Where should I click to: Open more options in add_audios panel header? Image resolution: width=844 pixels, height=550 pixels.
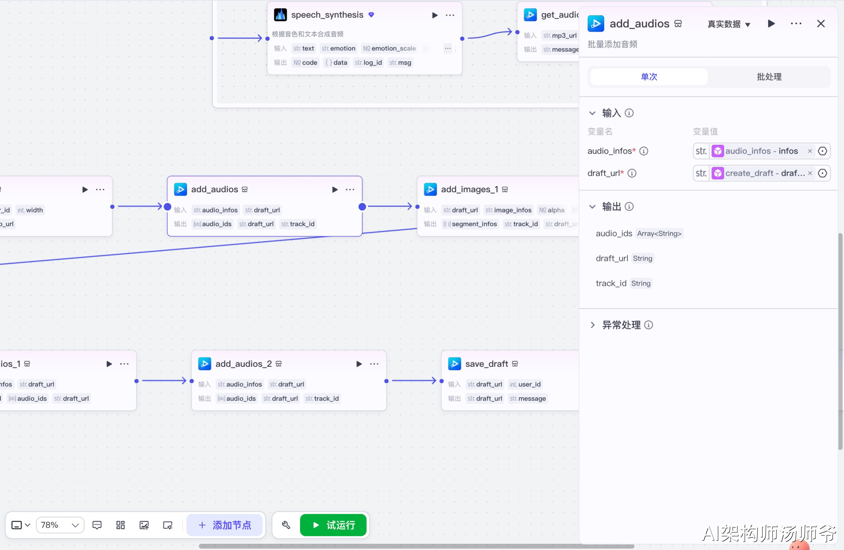[796, 23]
